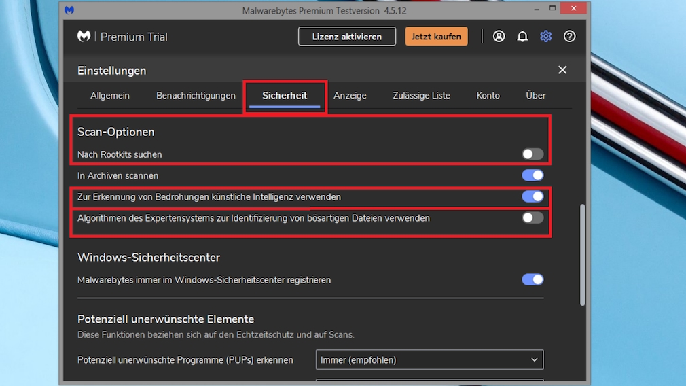Screen dimensions: 686x386
Task: Toggle Windows-Sicherheitscenter registration switch
Action: coord(532,279)
